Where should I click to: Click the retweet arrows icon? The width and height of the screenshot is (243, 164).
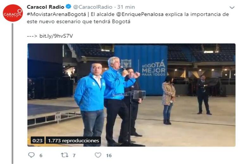pos(65,155)
